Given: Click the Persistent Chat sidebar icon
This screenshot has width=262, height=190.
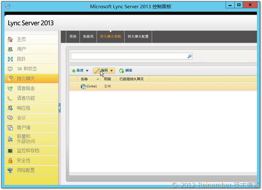Looking at the screenshot, I should [10, 78].
